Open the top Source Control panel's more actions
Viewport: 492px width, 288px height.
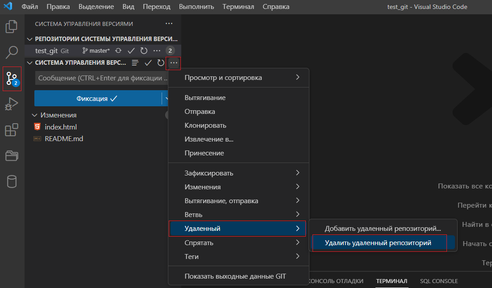tap(169, 24)
